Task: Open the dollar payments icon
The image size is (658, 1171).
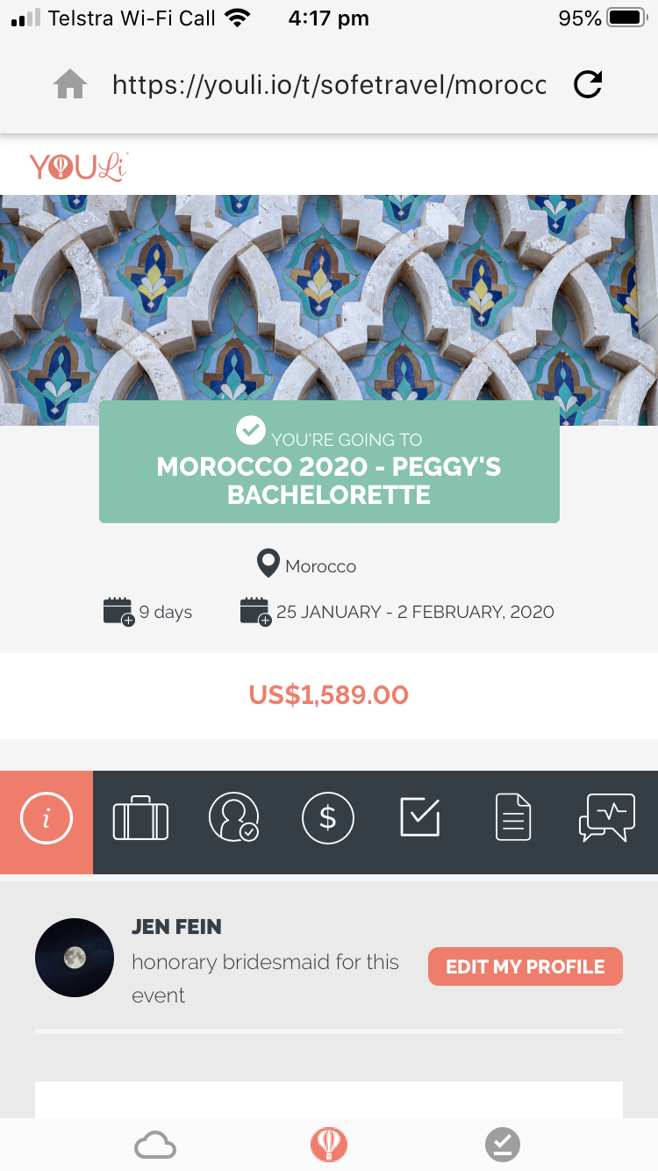Action: click(x=328, y=817)
